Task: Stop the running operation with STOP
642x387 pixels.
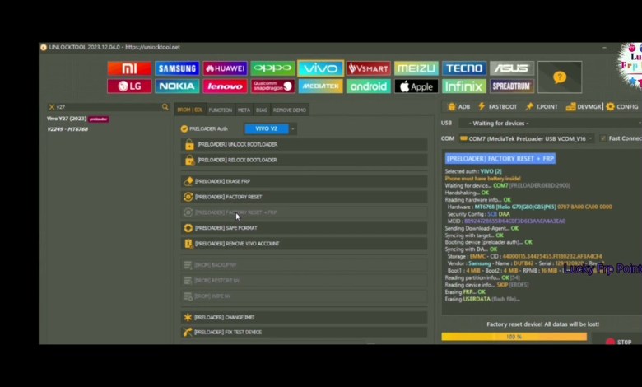Action: coord(618,342)
